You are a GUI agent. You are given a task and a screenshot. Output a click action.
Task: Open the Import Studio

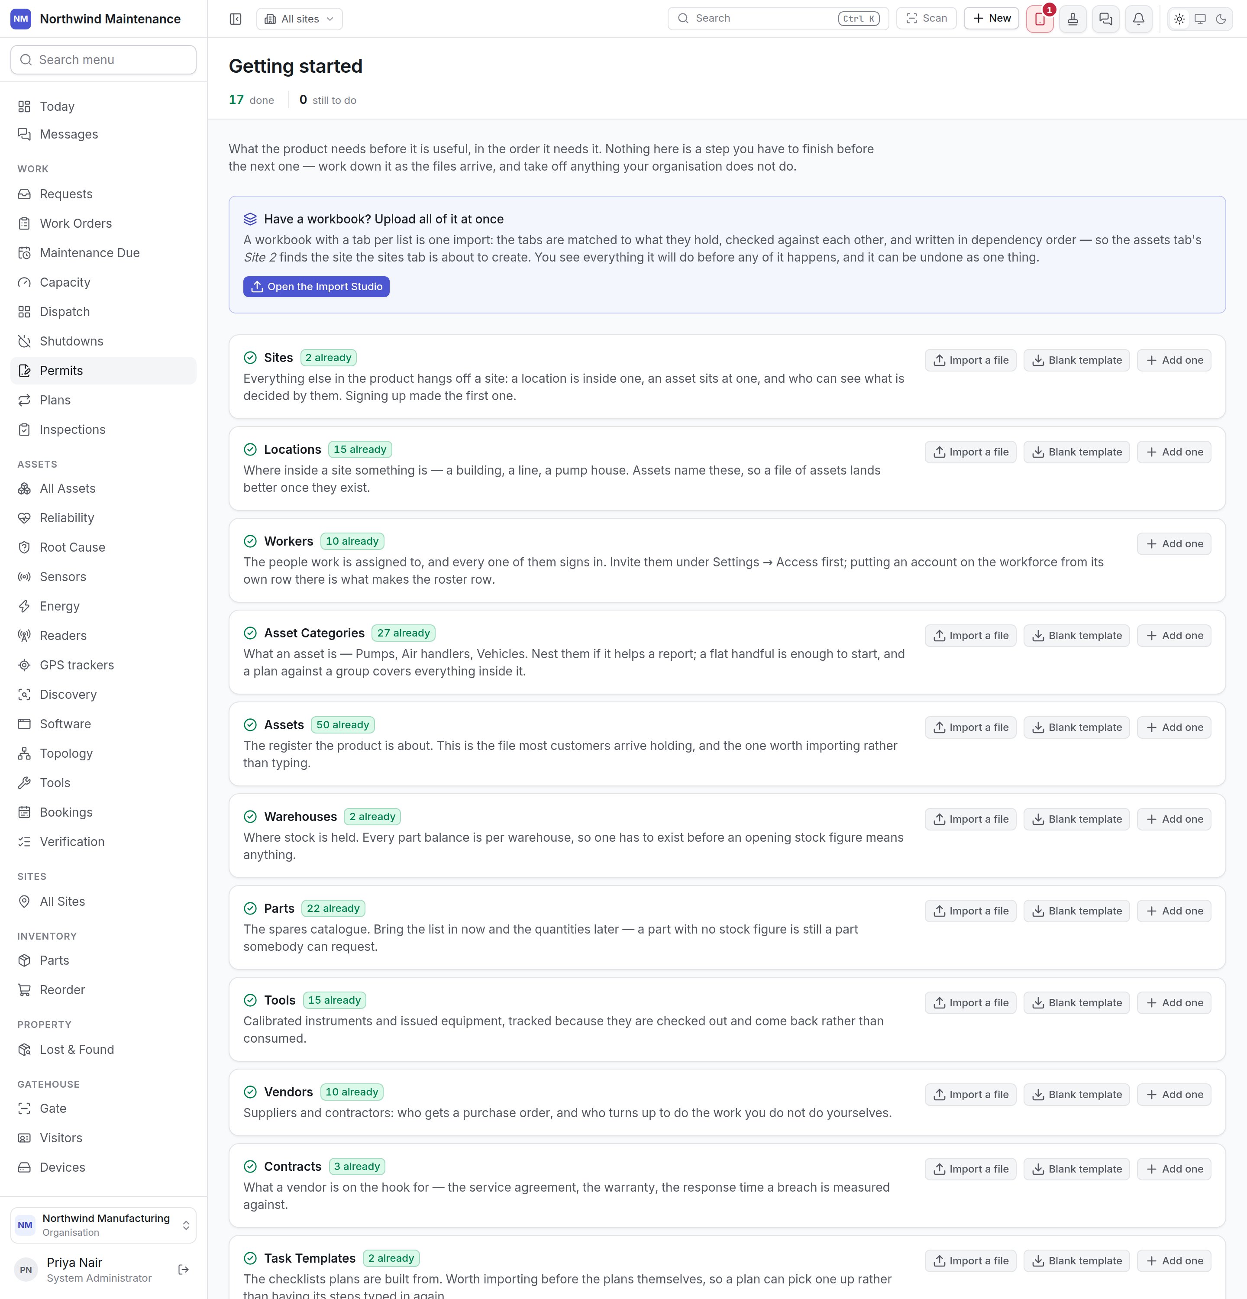[316, 286]
